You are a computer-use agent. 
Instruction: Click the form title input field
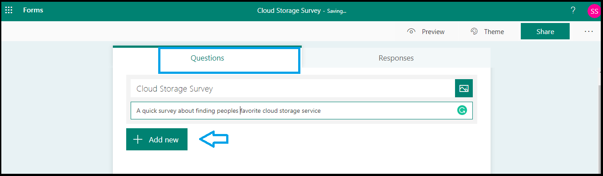pyautogui.click(x=293, y=88)
